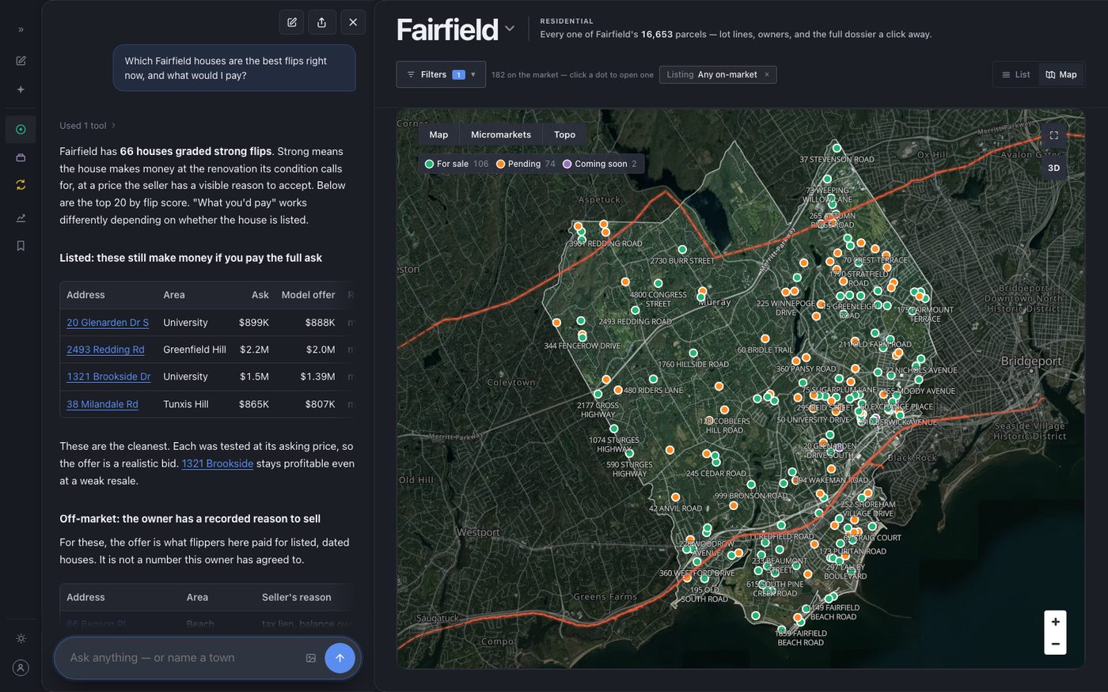Focus the Ask anything input field

[x=182, y=658]
